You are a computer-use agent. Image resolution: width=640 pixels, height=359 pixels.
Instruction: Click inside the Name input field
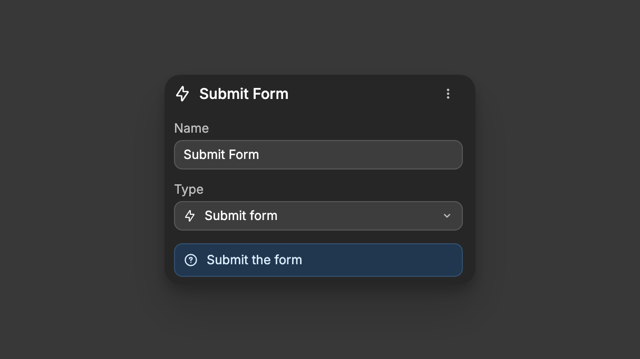[318, 155]
